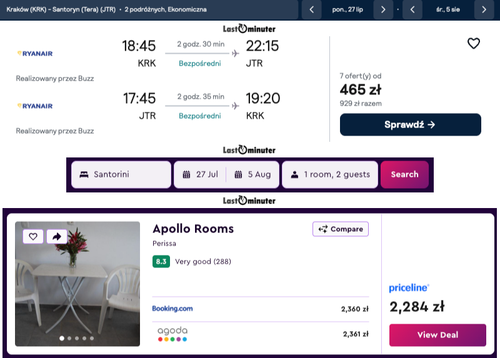Screen dimensions: 500x358
Task: Open the 5 Aug check-out date picker
Action: (253, 174)
